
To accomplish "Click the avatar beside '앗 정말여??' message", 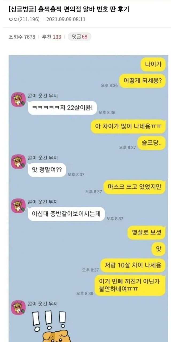I will (18, 161).
